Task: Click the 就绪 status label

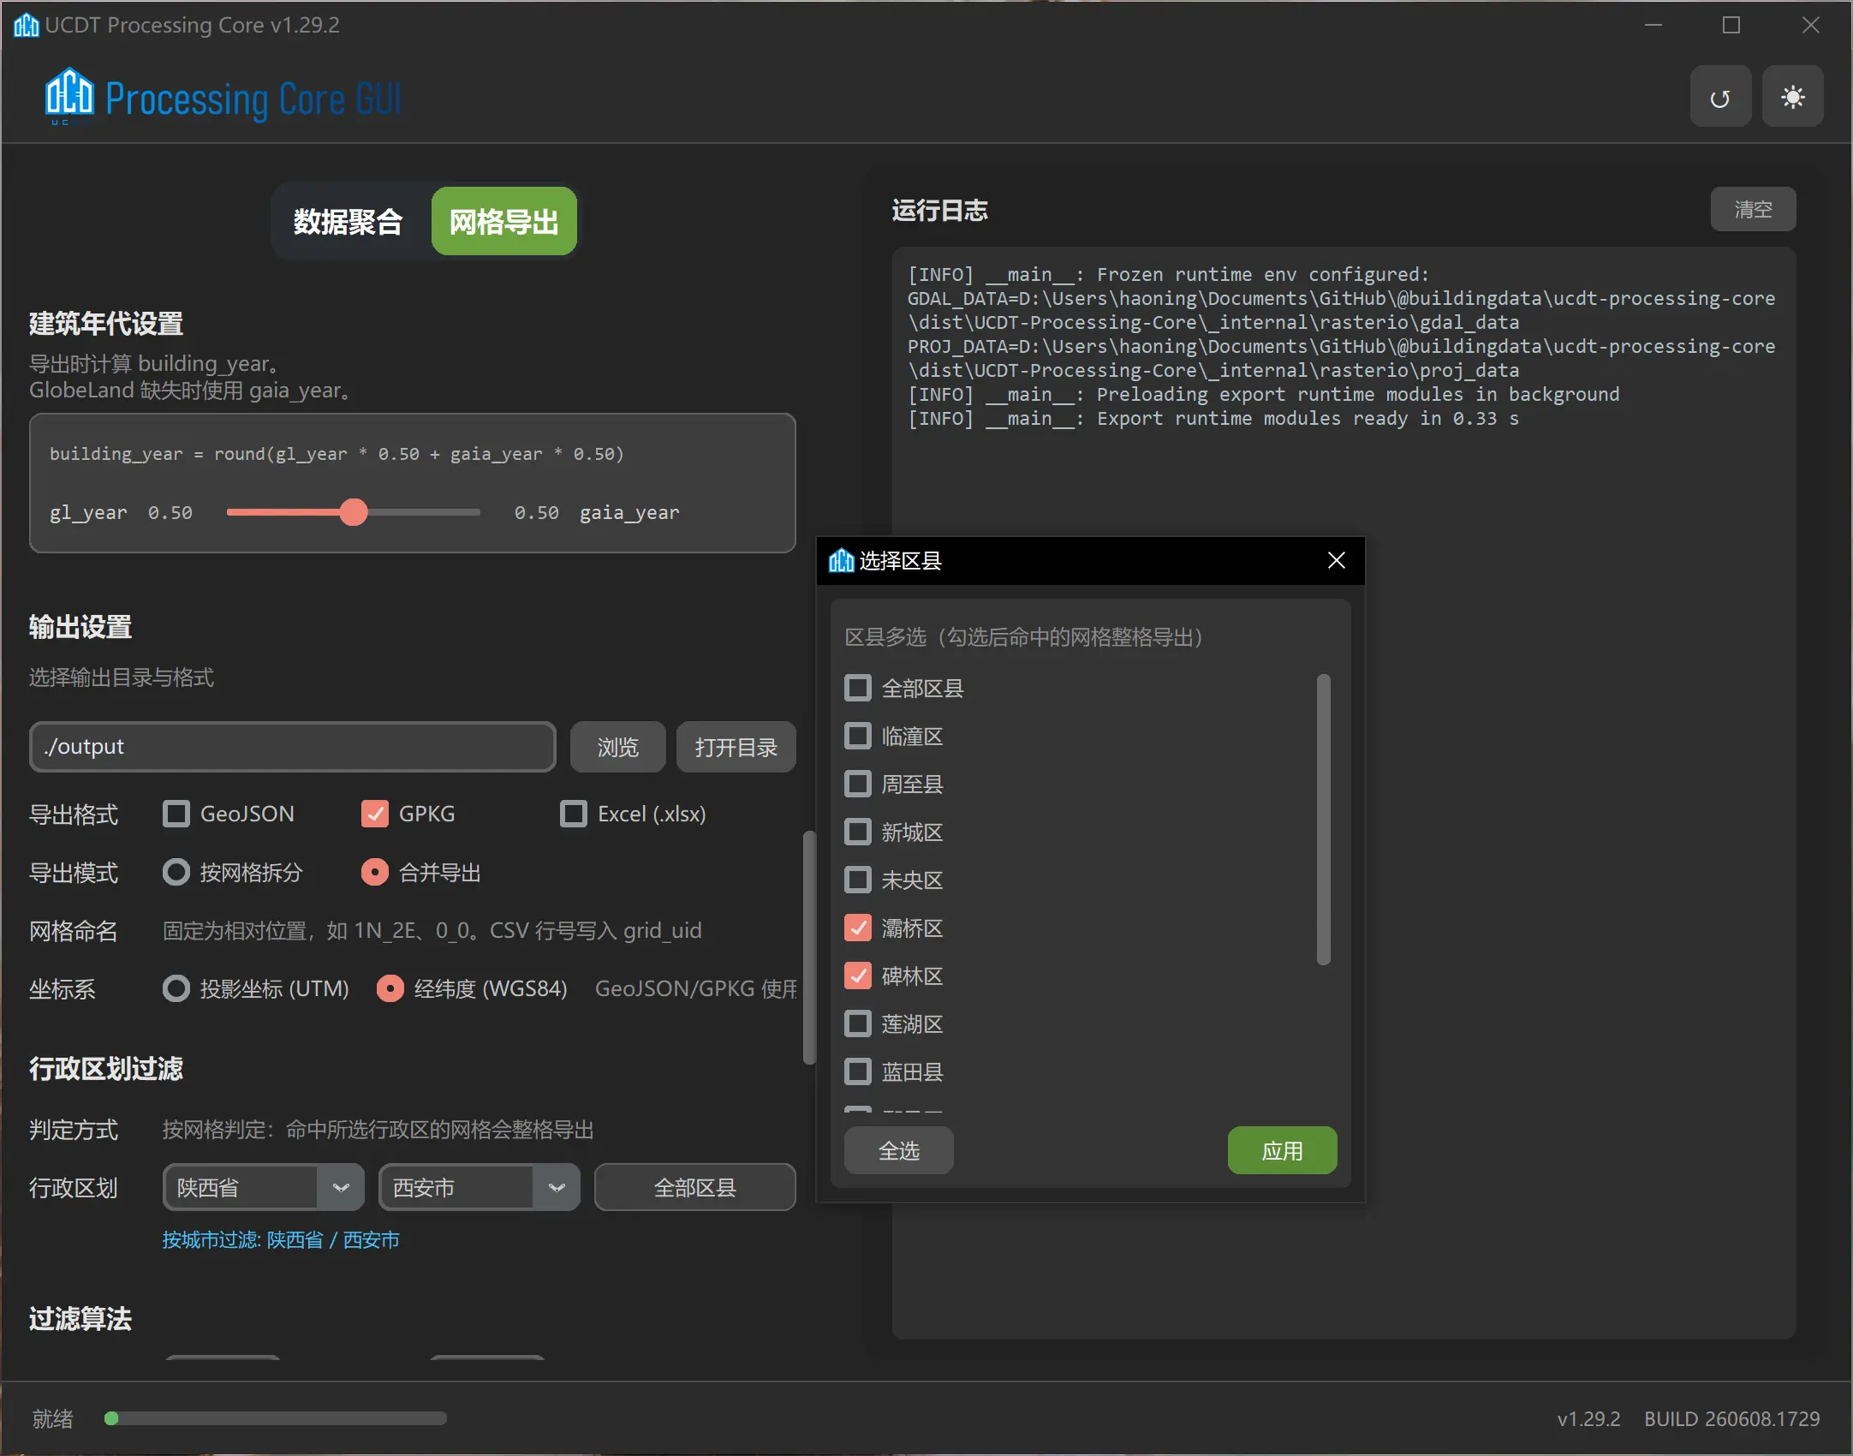Action: [x=53, y=1418]
